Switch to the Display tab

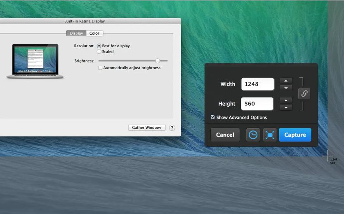coord(76,33)
